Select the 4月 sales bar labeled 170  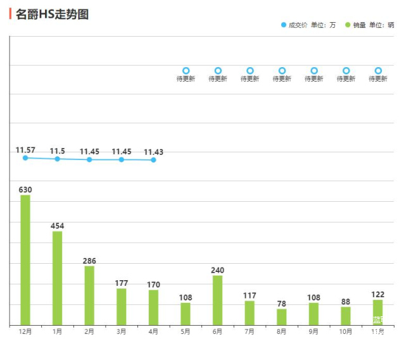(x=153, y=307)
